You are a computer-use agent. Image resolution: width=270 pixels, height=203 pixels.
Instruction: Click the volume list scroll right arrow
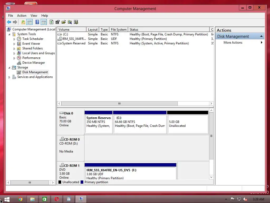211,103
